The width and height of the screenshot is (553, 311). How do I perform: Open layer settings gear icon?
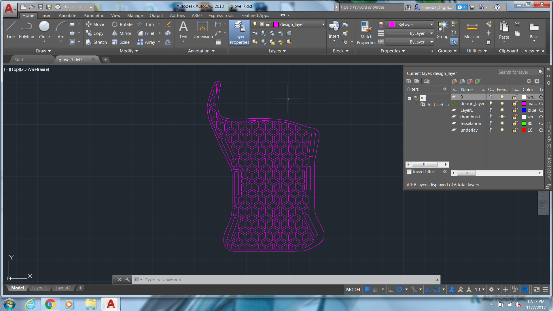coord(537,81)
